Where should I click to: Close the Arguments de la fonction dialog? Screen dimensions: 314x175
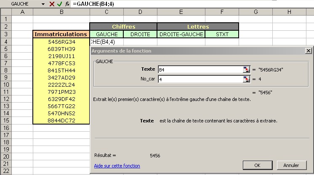tap(308, 51)
